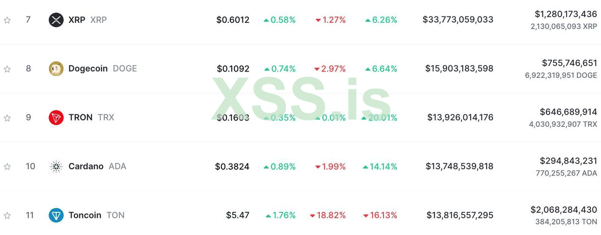
Task: Click the TRON logo icon
Action: click(x=56, y=117)
